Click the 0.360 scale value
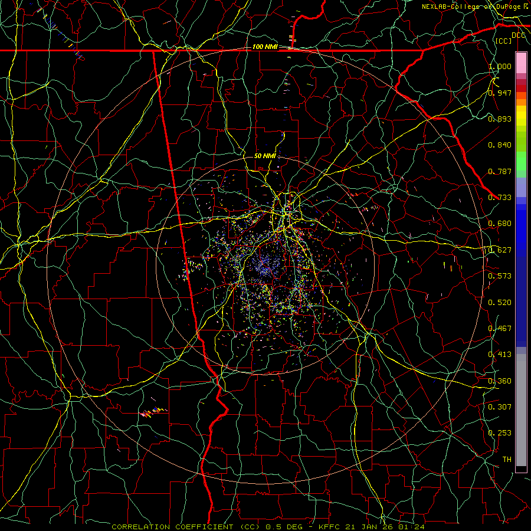 pos(500,381)
